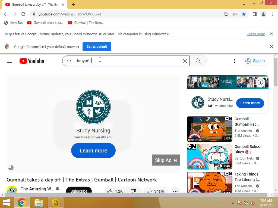The image size is (278, 208).
Task: Open YouTube settings three-dot menu
Action: [234, 61]
